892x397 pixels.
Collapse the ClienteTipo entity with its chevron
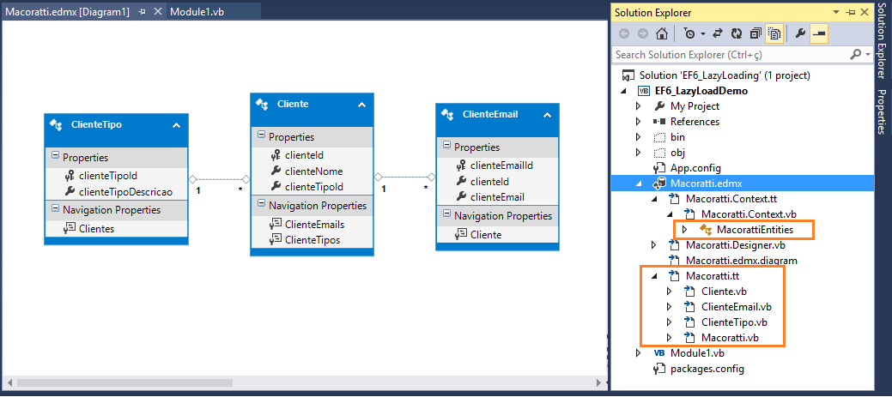pyautogui.click(x=176, y=125)
